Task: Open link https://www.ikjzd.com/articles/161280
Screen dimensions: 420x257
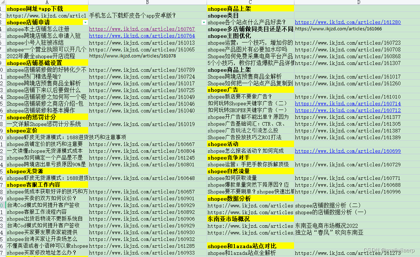Action: (348, 22)
